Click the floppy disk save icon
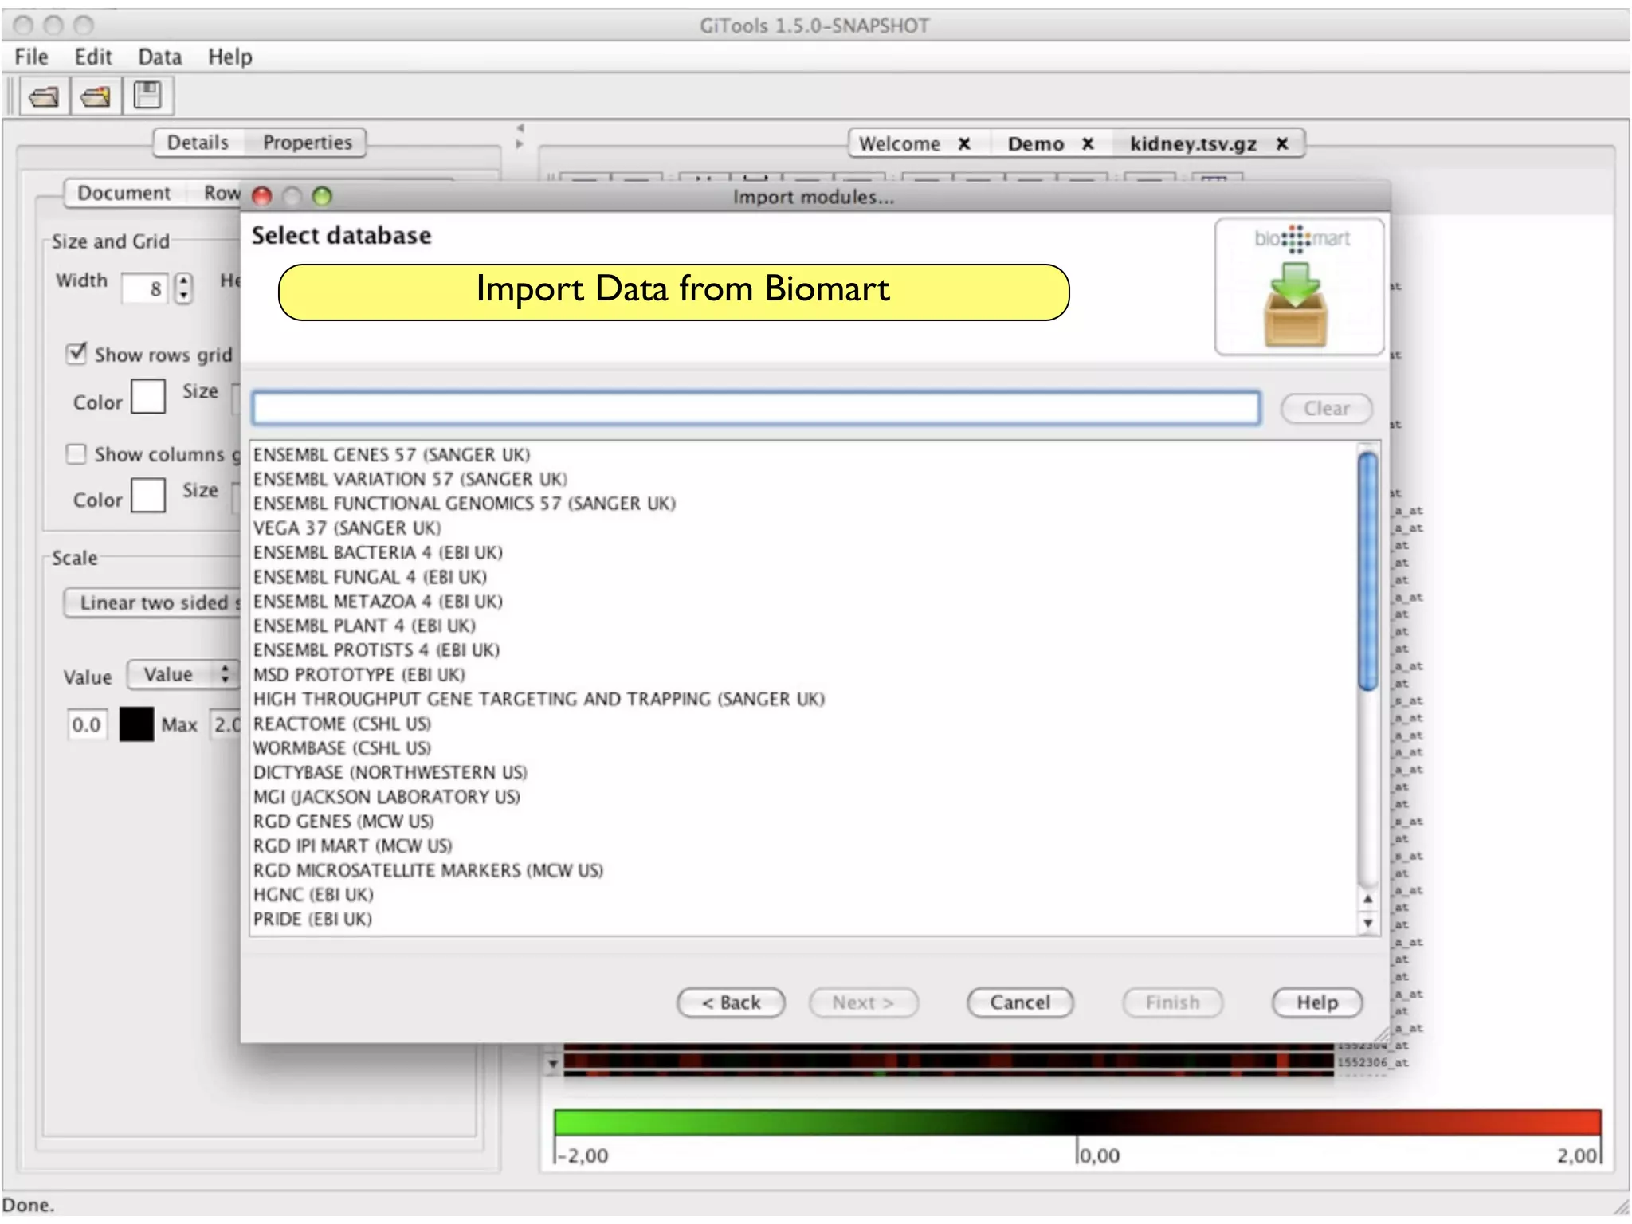The width and height of the screenshot is (1632, 1224). pyautogui.click(x=147, y=96)
